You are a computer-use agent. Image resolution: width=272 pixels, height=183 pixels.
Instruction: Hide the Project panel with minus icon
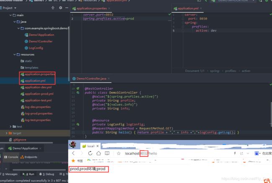[67, 8]
